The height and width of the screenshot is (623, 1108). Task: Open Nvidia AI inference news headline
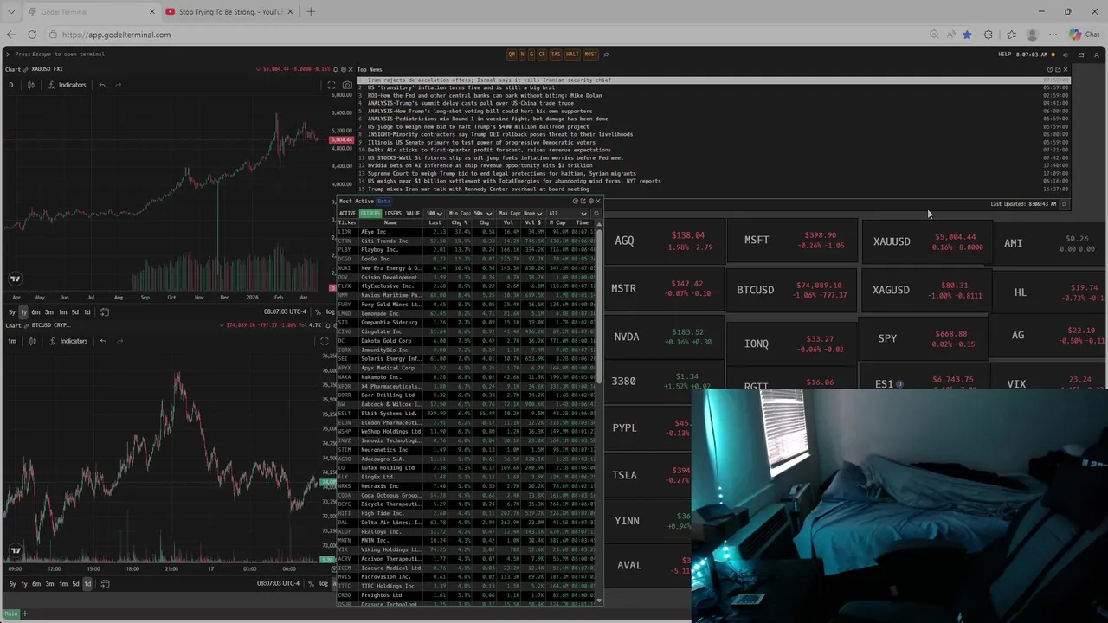tap(480, 165)
